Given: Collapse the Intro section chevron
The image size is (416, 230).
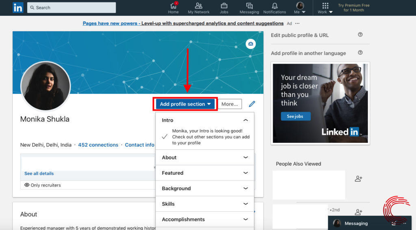Looking at the screenshot, I should click(x=246, y=120).
